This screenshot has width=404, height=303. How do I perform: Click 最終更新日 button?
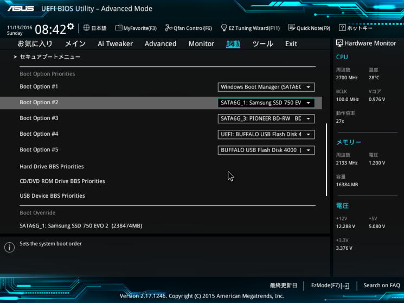pos(283,286)
